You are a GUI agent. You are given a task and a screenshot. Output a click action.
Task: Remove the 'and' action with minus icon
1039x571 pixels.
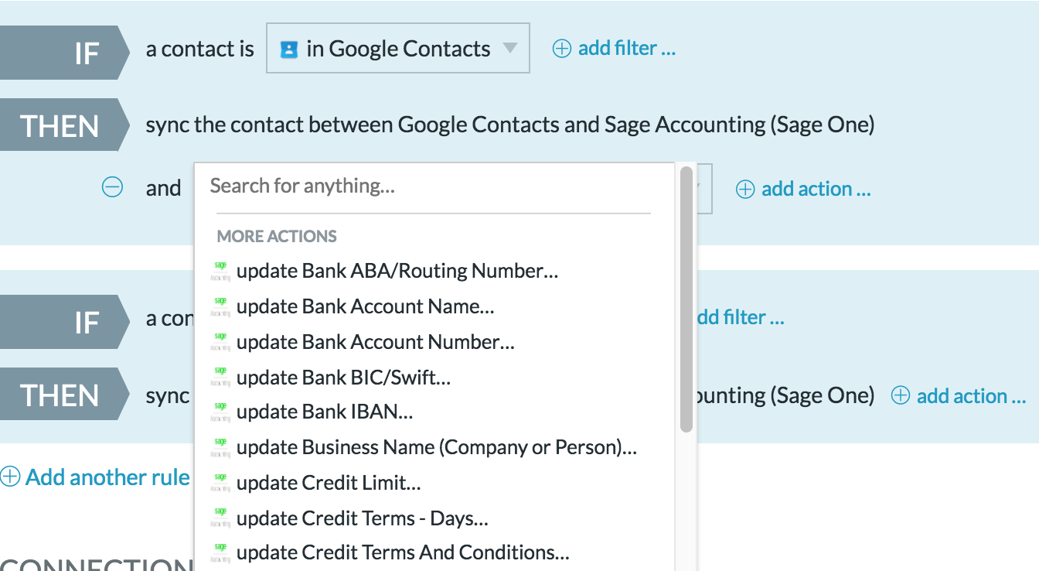(113, 188)
